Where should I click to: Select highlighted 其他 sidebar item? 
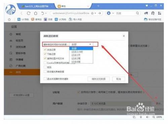tap(22, 72)
